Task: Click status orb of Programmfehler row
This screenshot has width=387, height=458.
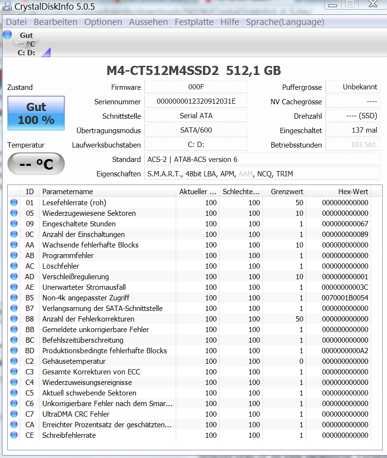Action: (14, 255)
